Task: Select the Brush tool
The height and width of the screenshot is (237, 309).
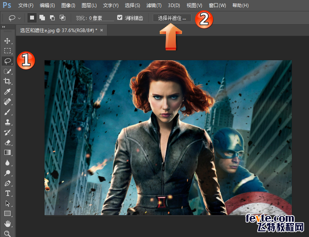Action: point(7,112)
